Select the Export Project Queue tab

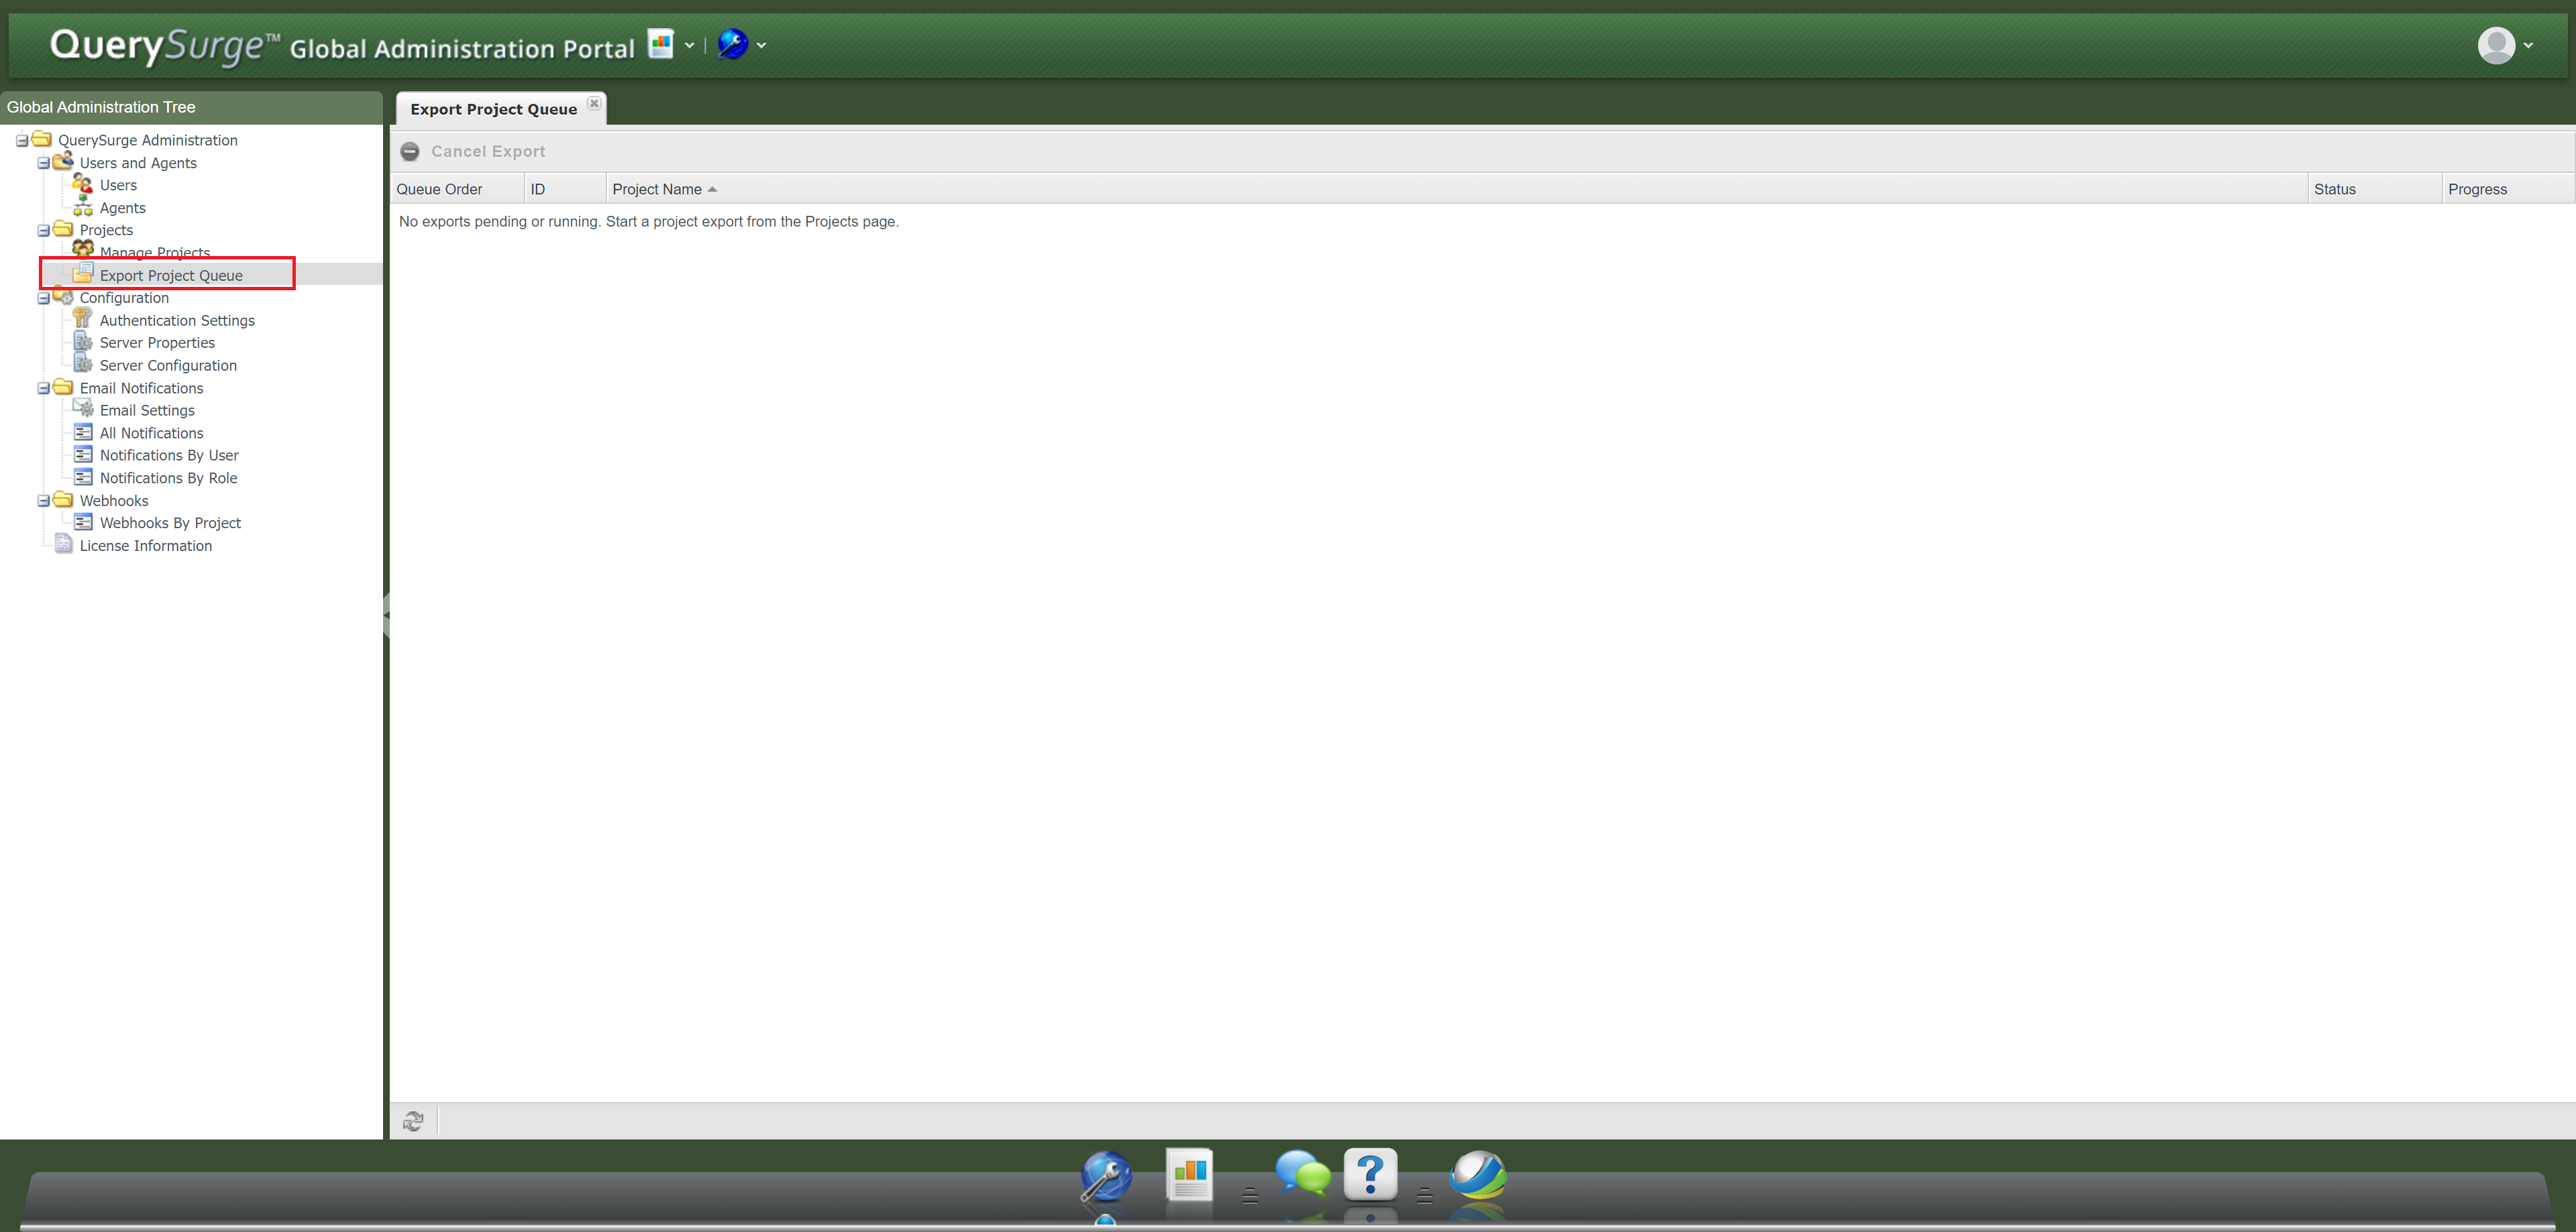coord(493,109)
